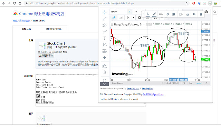Screen dimensions: 221x138
Task: Click the browser address bar URL
Action: click(x=81, y=3)
